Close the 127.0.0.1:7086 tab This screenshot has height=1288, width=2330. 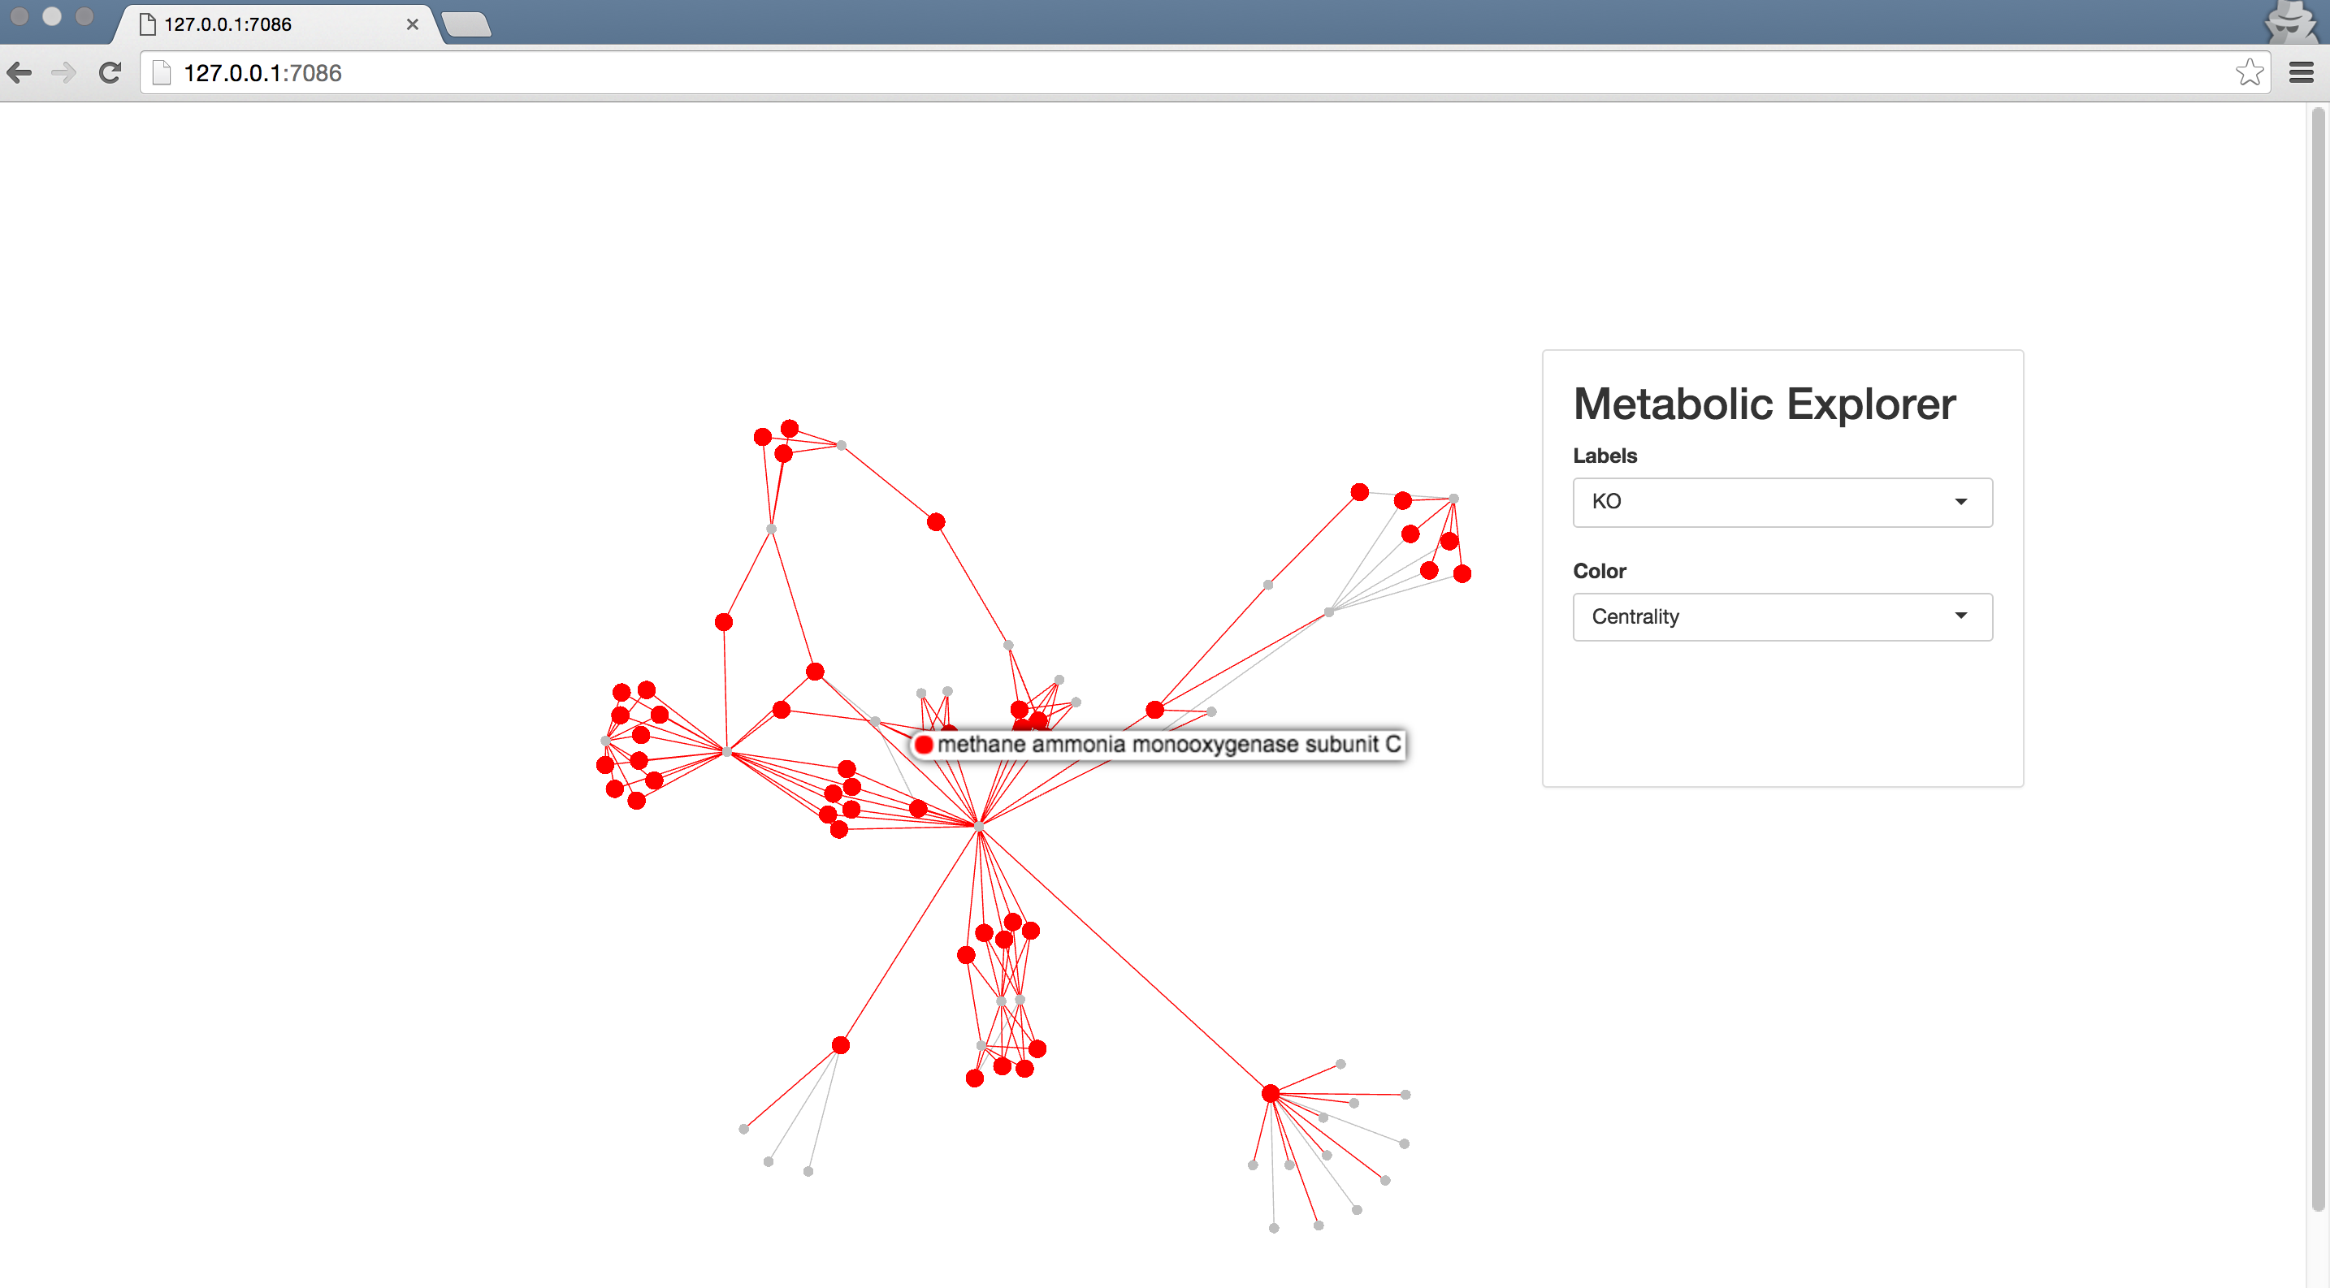(x=413, y=24)
